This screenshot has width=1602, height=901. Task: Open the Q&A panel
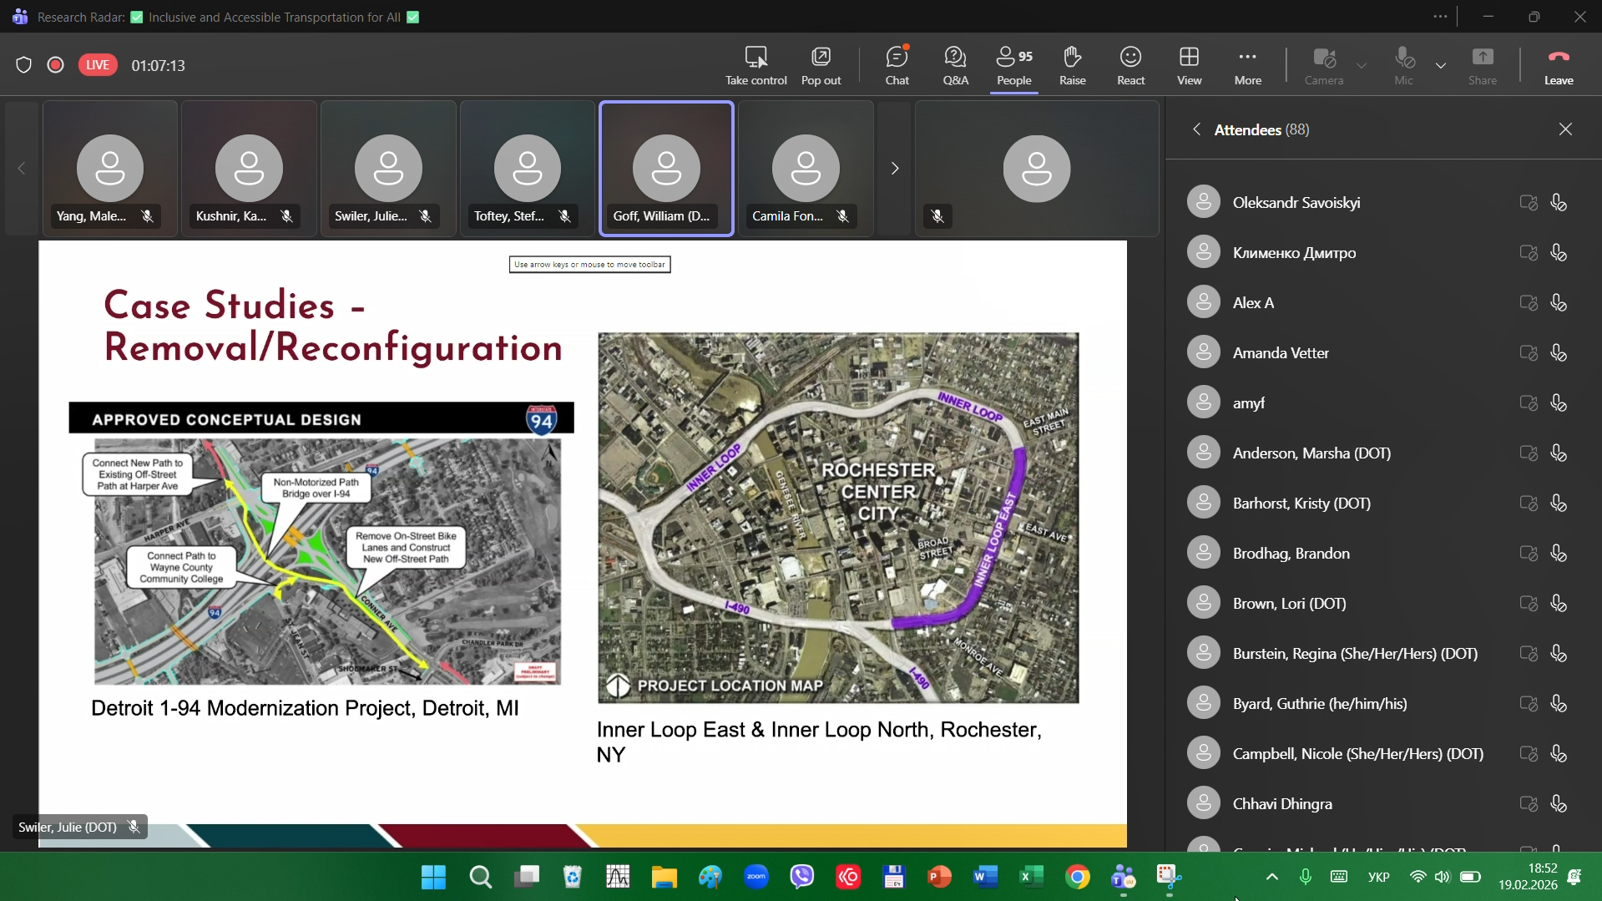(955, 65)
